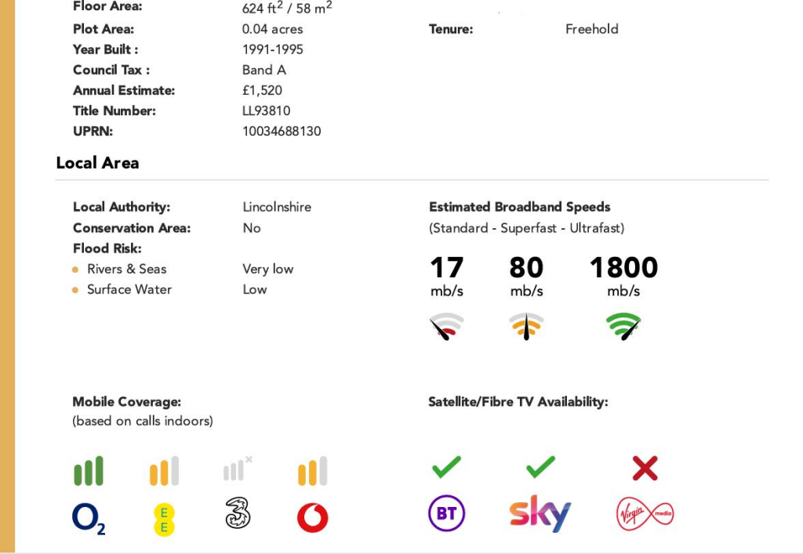The width and height of the screenshot is (803, 554).
Task: Click the green ultrafast Wi-Fi gauge icon
Action: click(624, 325)
